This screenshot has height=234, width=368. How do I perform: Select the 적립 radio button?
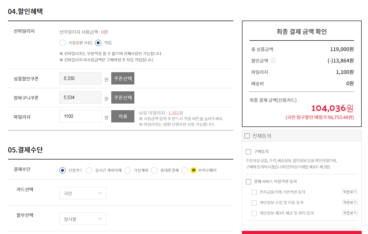[98, 43]
